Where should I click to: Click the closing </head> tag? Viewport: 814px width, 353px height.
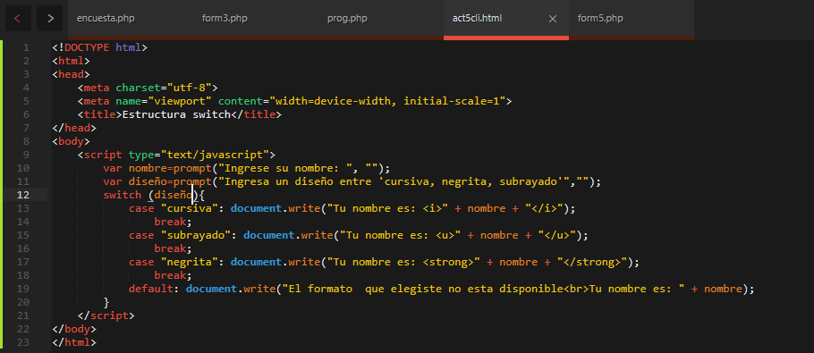pos(74,128)
